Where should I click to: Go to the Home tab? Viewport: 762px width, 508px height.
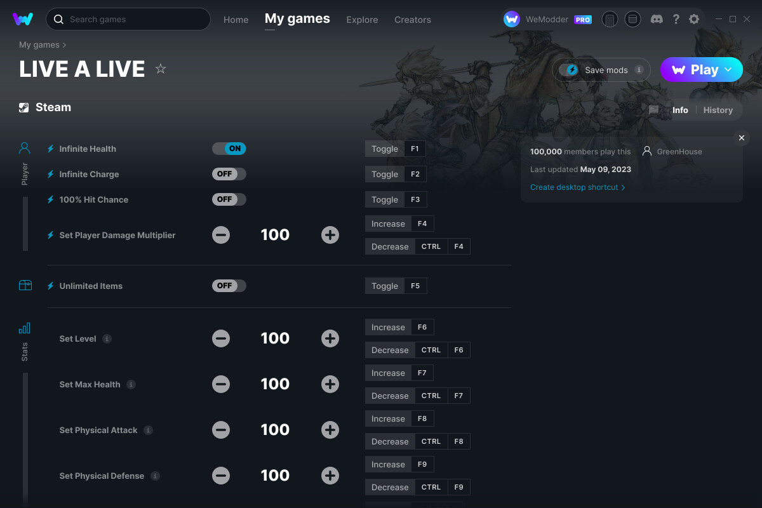[236, 20]
